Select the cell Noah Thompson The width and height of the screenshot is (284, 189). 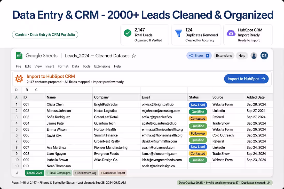click(69, 166)
